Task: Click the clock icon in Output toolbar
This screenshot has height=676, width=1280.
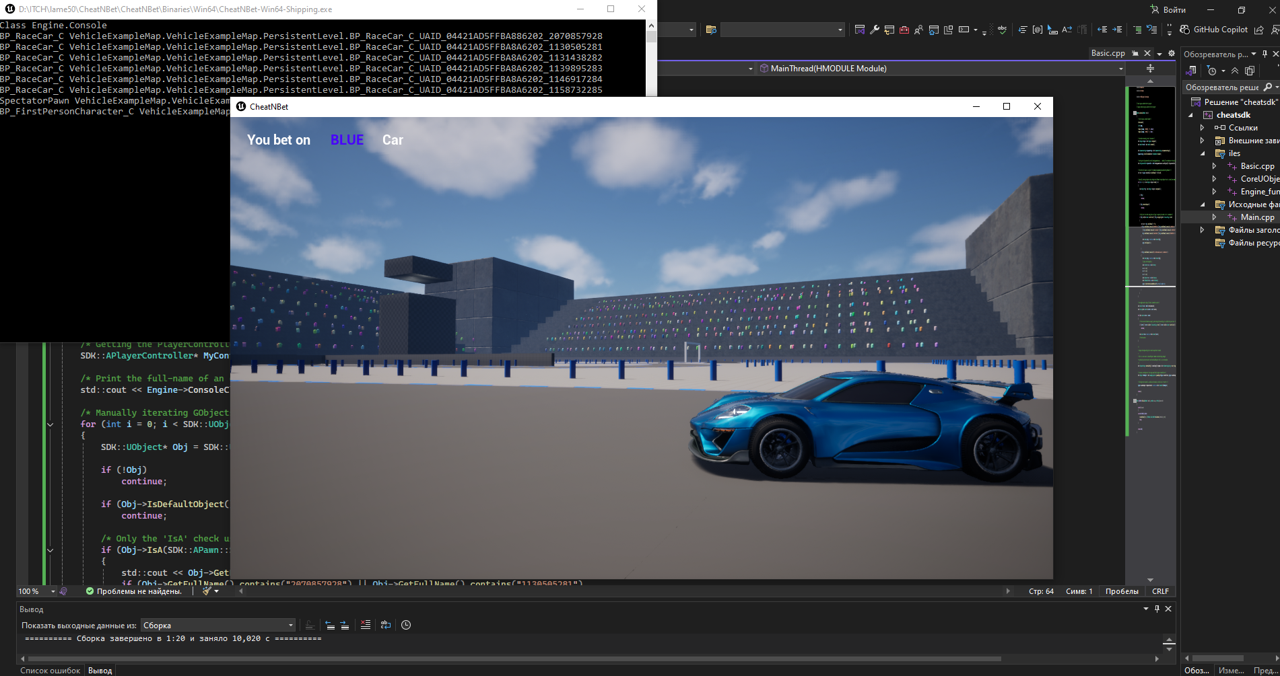Action: coord(406,625)
